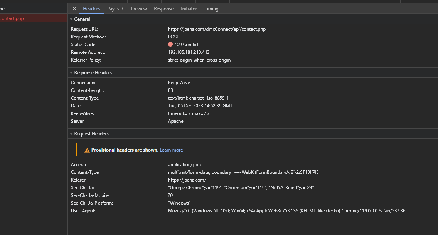This screenshot has height=235, width=438.
Task: Click the Request Headers Content-Type: name
Action: 85,172
